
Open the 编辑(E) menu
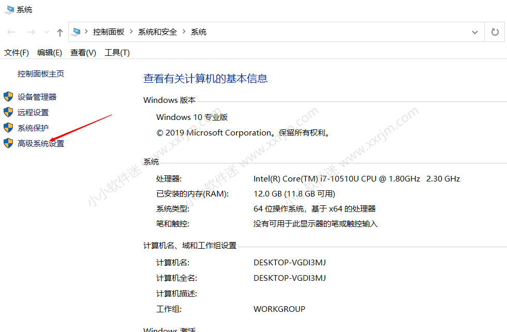[50, 53]
